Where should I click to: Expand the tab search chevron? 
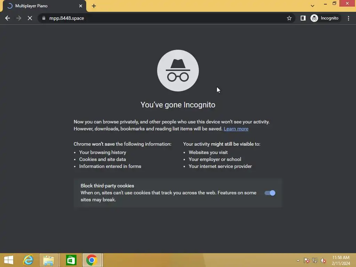click(x=313, y=6)
